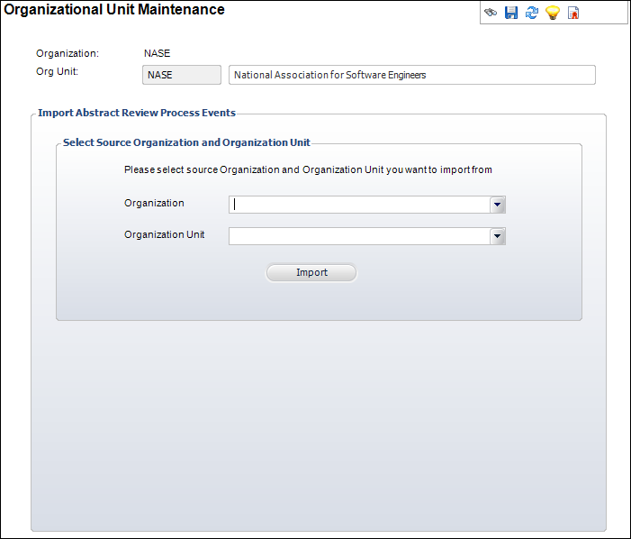Refresh the page with blue arrows icon
The height and width of the screenshot is (539, 631).
click(532, 13)
